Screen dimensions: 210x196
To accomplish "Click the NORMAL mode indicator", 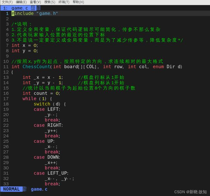I will pos(11,189).
